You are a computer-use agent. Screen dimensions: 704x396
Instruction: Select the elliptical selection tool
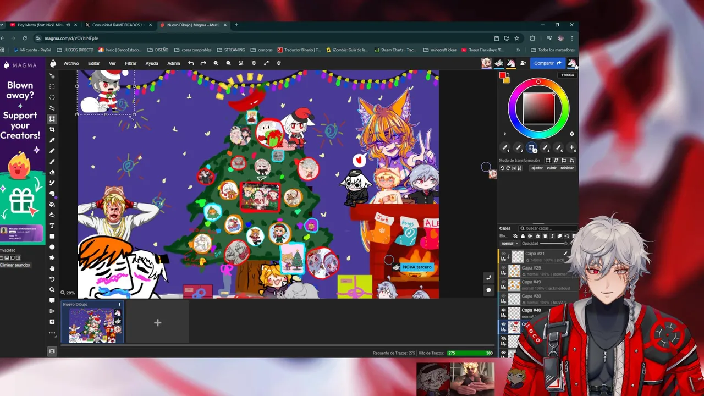point(52,97)
